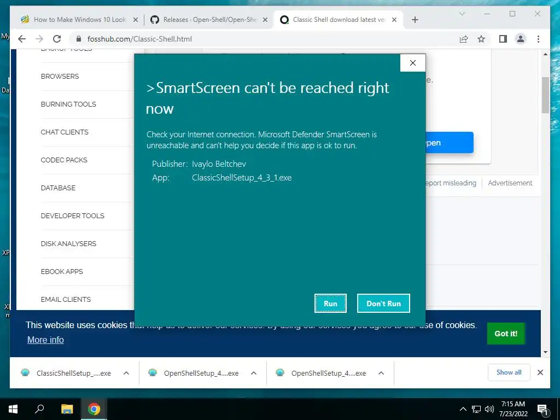This screenshot has height=420, width=560.
Task: Click the blue Open button in the ad
Action: click(450, 143)
